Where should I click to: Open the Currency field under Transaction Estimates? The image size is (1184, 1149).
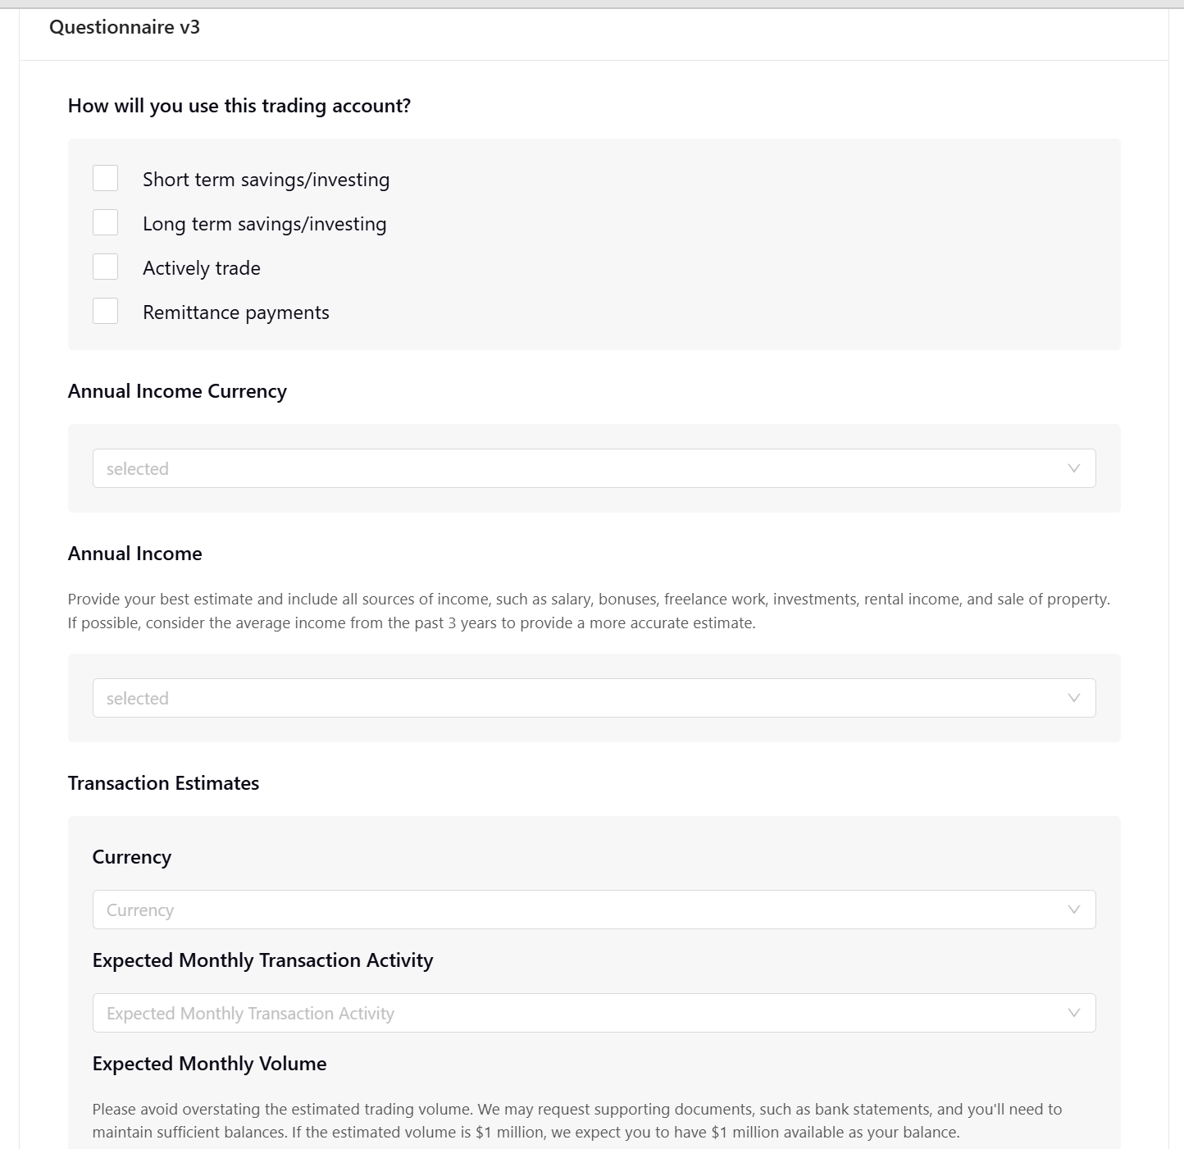tap(594, 910)
